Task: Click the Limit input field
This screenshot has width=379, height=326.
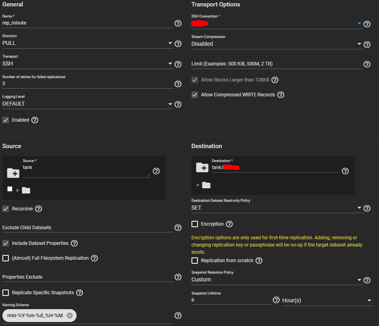Action: point(276,64)
